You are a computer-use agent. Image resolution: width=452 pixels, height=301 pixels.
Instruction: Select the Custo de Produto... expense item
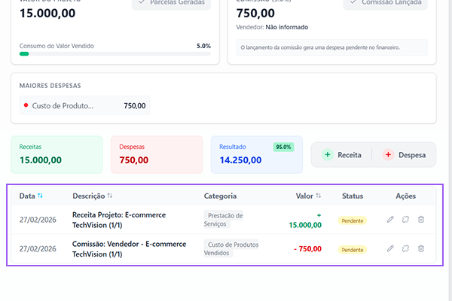tap(84, 105)
